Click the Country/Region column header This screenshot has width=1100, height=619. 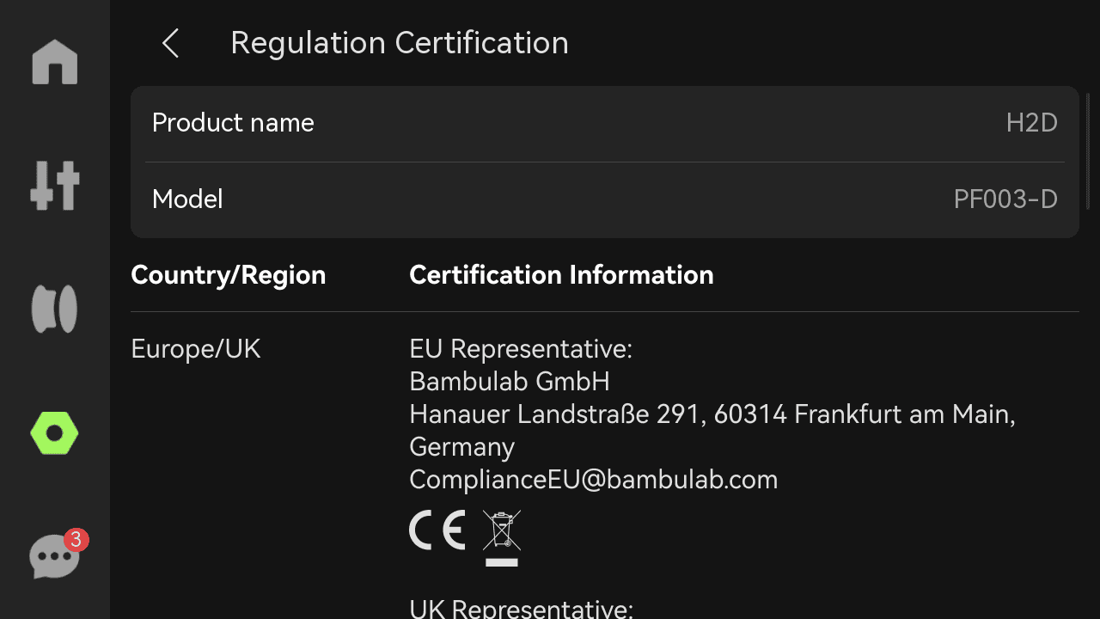pos(229,275)
